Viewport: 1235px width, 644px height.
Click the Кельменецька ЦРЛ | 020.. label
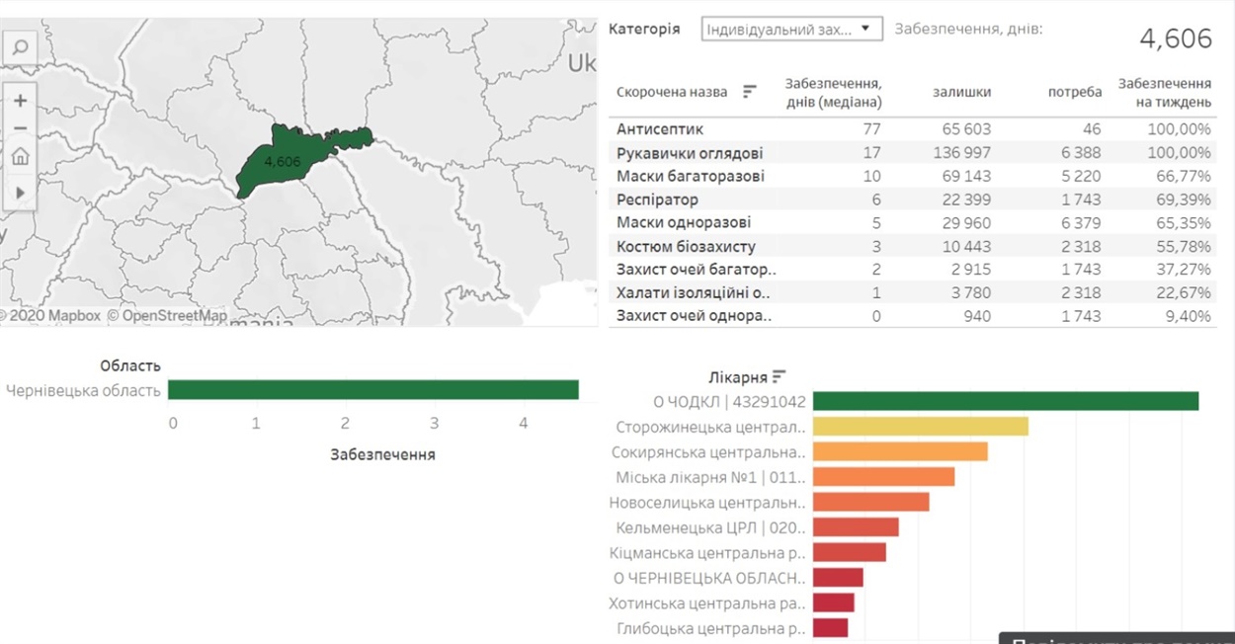[x=710, y=527]
